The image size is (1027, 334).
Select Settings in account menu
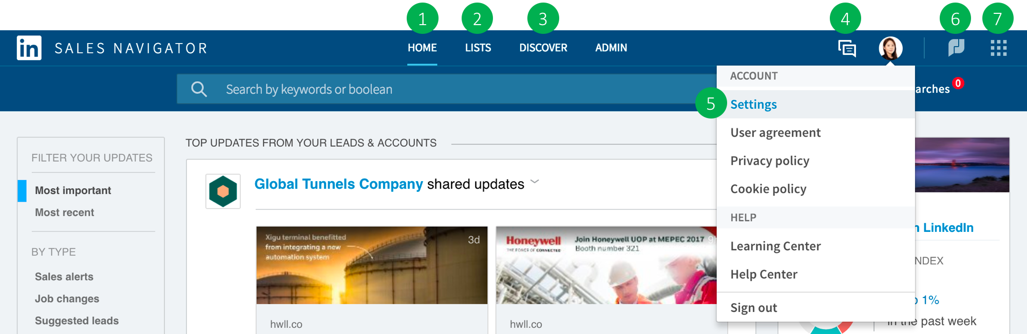[x=816, y=104]
